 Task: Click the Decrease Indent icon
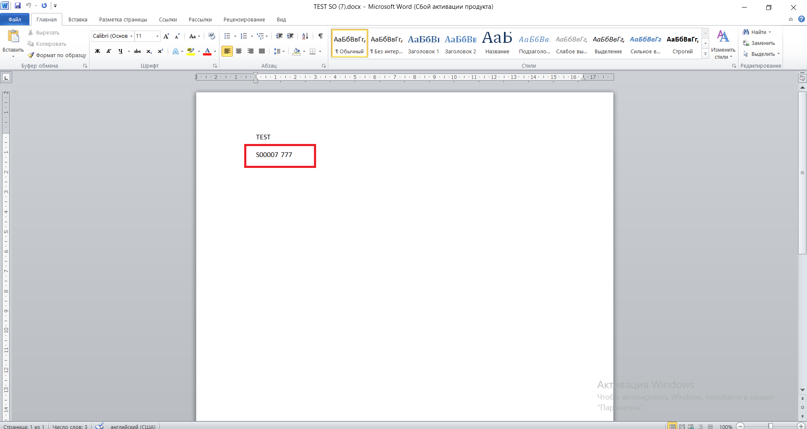pyautogui.click(x=279, y=36)
